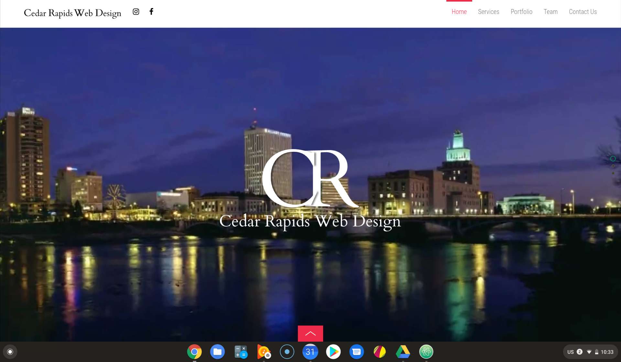Screen dimensions: 621x362
Task: Open Google Play Music icon
Action: click(x=264, y=352)
